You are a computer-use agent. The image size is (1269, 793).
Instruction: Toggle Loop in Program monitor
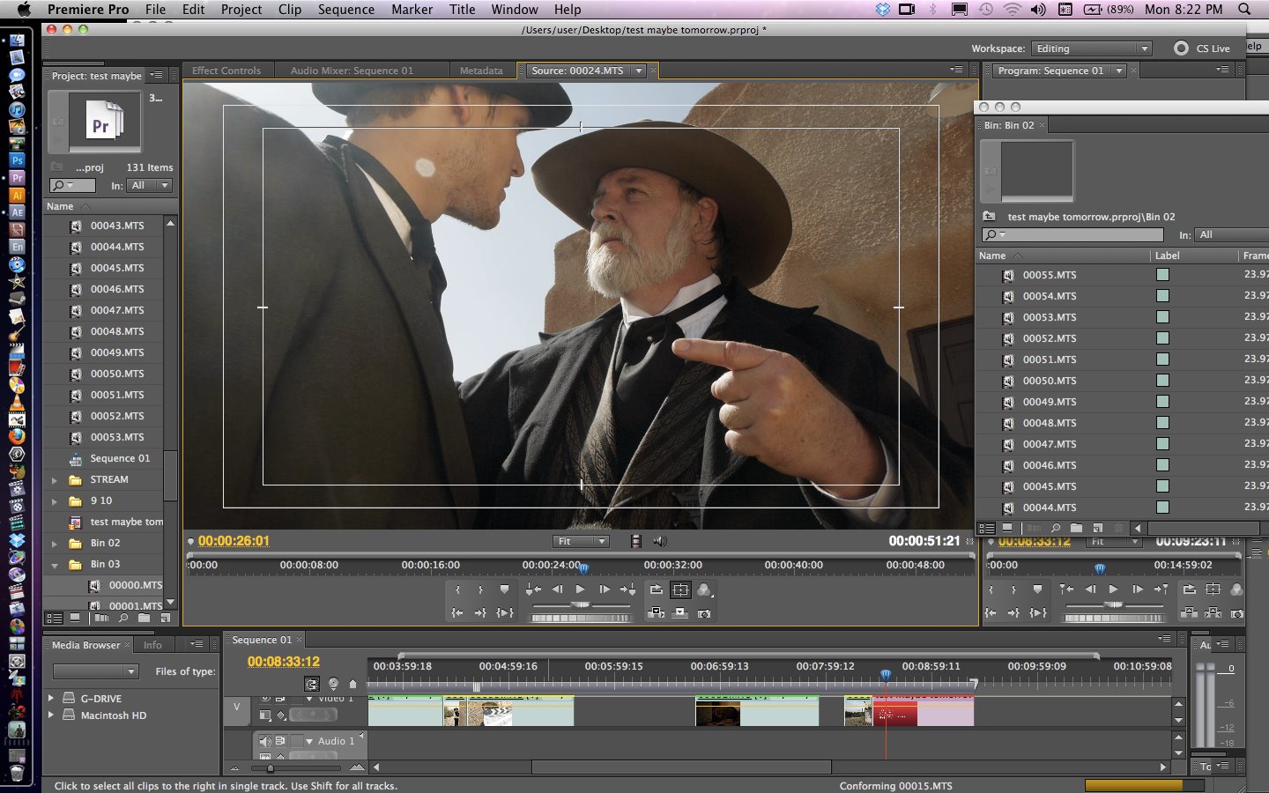click(1189, 589)
